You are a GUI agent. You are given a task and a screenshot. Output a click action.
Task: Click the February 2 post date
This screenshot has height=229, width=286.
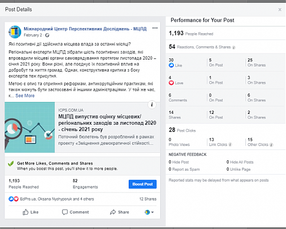[x=33, y=35]
